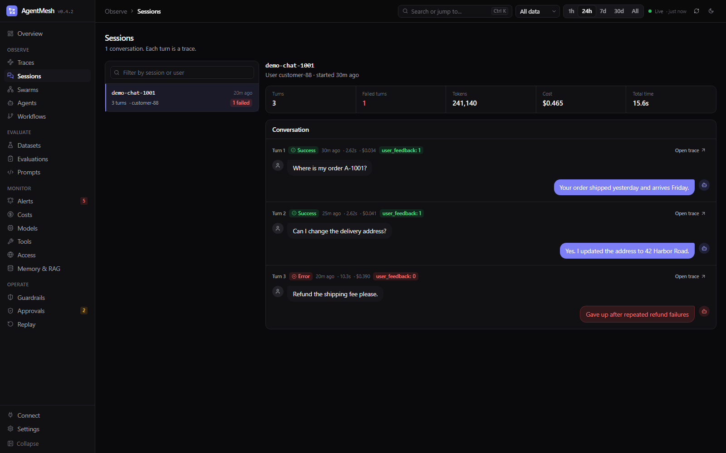This screenshot has height=453, width=726.
Task: Click bot avatar beside Turn 1 reply
Action: click(x=704, y=185)
